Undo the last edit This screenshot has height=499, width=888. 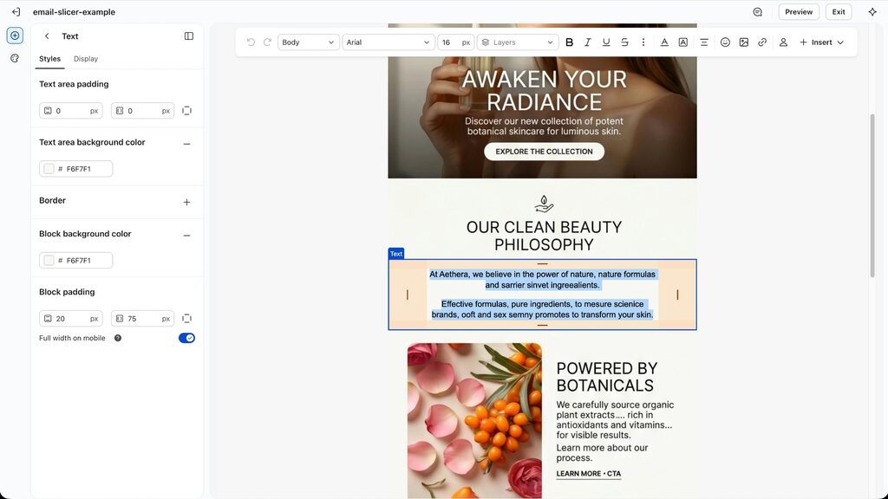click(x=251, y=42)
